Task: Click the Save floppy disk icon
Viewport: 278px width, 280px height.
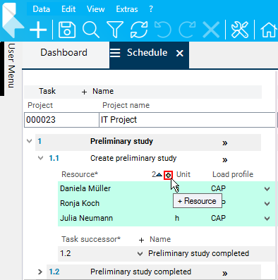Action: point(67,30)
